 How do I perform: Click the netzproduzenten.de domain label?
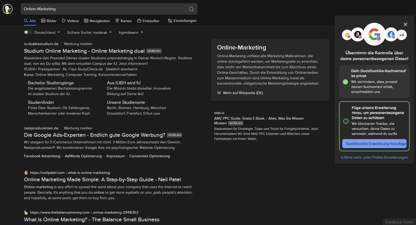(x=41, y=128)
